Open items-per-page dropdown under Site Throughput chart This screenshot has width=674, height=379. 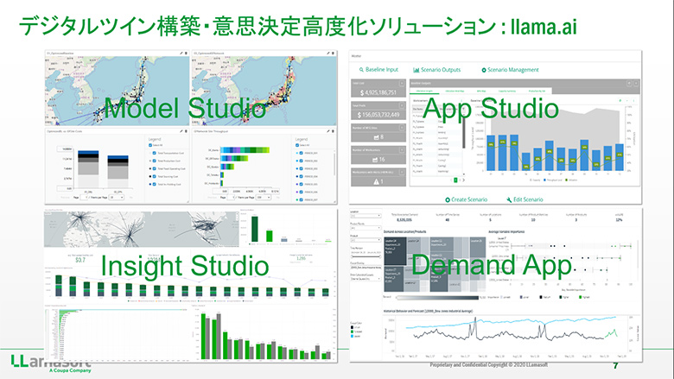[x=264, y=198]
